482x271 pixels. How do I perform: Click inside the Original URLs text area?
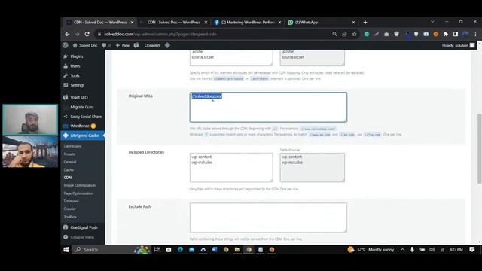tap(268, 107)
